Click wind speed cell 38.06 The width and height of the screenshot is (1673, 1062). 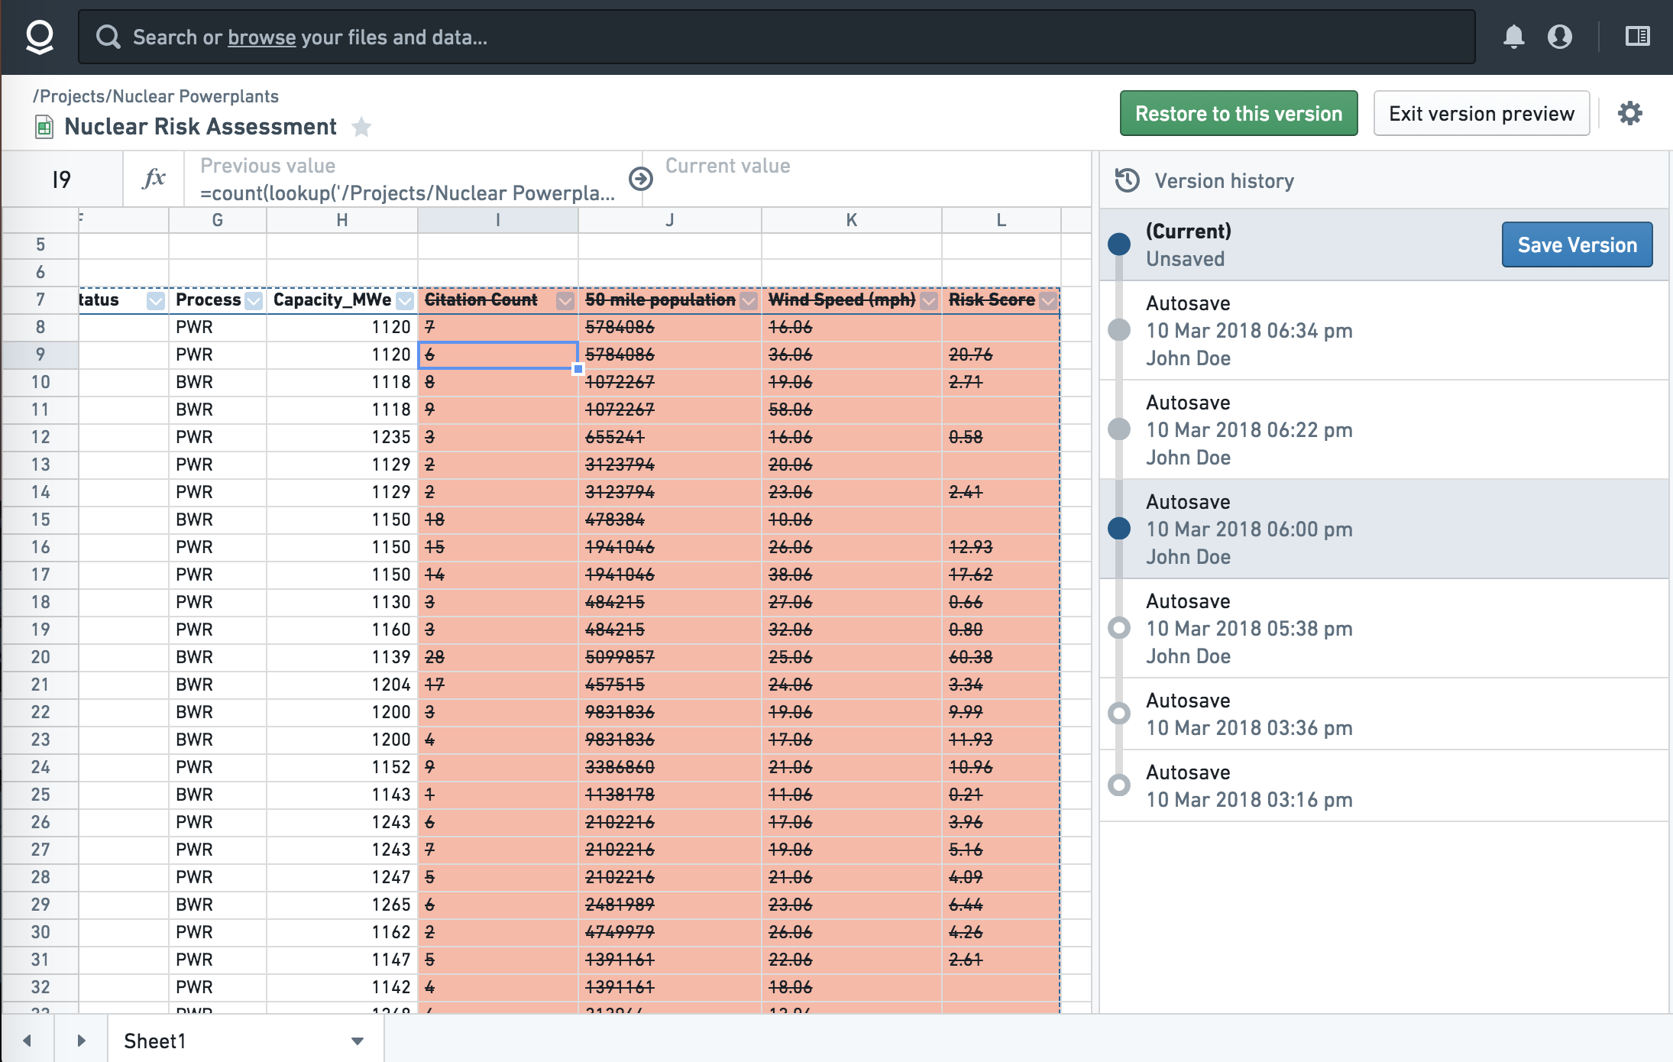click(x=851, y=575)
